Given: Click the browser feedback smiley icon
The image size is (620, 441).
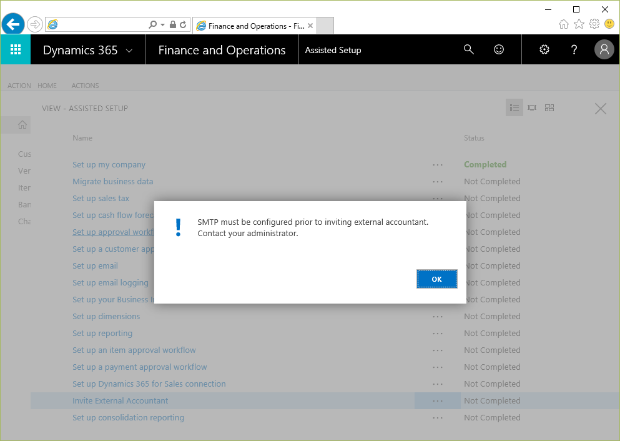Looking at the screenshot, I should tap(609, 24).
